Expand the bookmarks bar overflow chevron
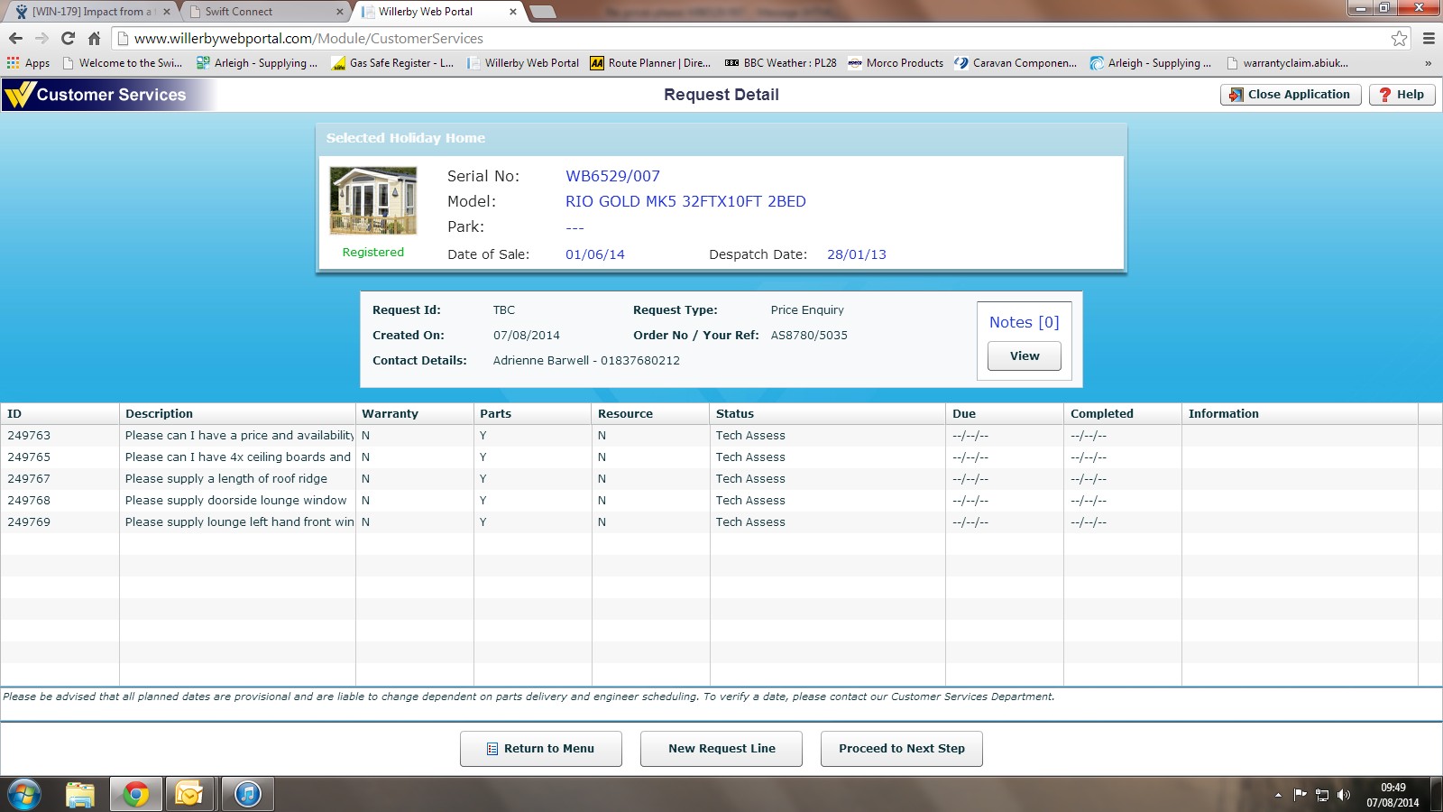1443x812 pixels. [1428, 63]
